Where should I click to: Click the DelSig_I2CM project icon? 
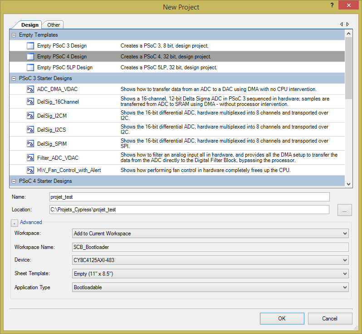tap(30, 116)
